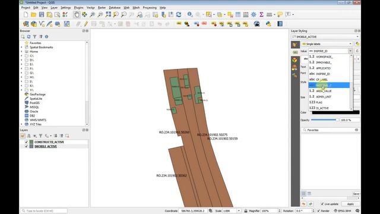Viewport: 380px width, 214px height.
Task: Open the Processing menu
Action: coord(150,8)
